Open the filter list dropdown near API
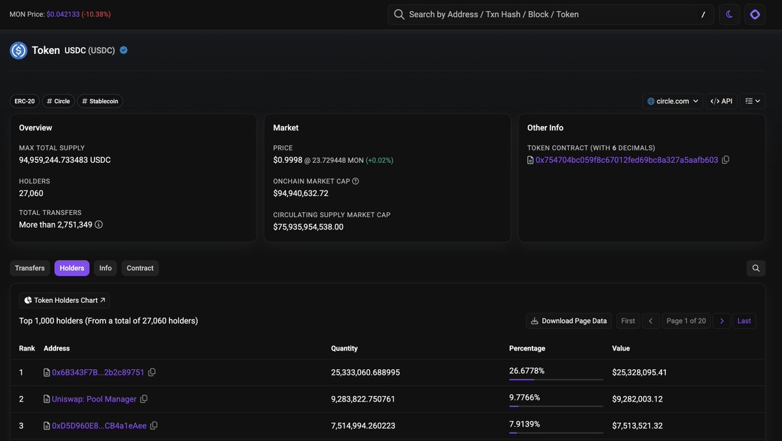 click(x=753, y=101)
